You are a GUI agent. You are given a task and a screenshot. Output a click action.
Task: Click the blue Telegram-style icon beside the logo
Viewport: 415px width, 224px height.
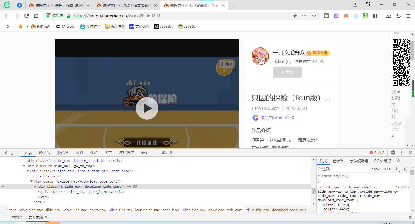point(19,5)
